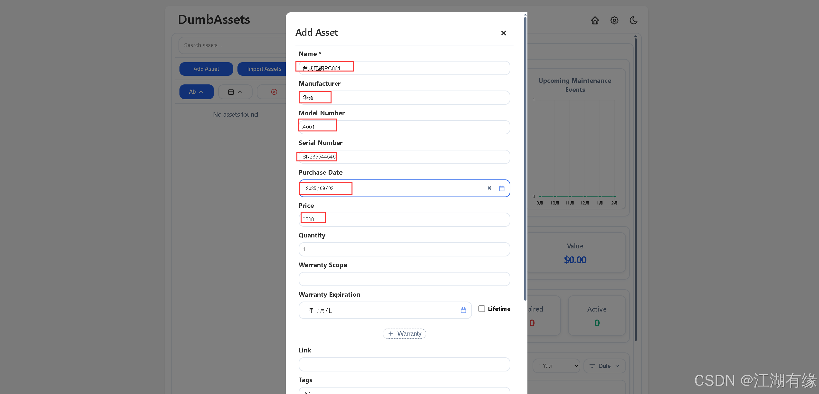Toggle the Ab name sort button

tap(196, 92)
